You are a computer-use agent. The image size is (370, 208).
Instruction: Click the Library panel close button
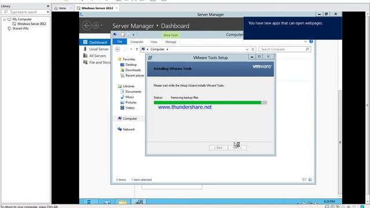[48, 6]
